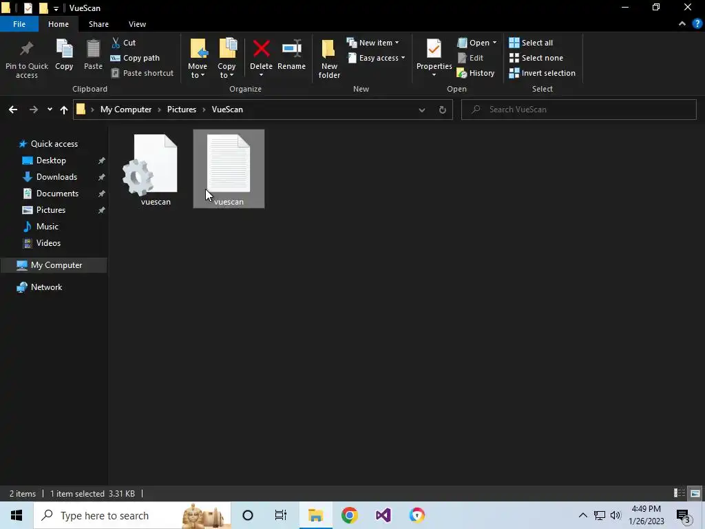Open the Open button dropdown arrow
The height and width of the screenshot is (529, 705).
pyautogui.click(x=494, y=43)
